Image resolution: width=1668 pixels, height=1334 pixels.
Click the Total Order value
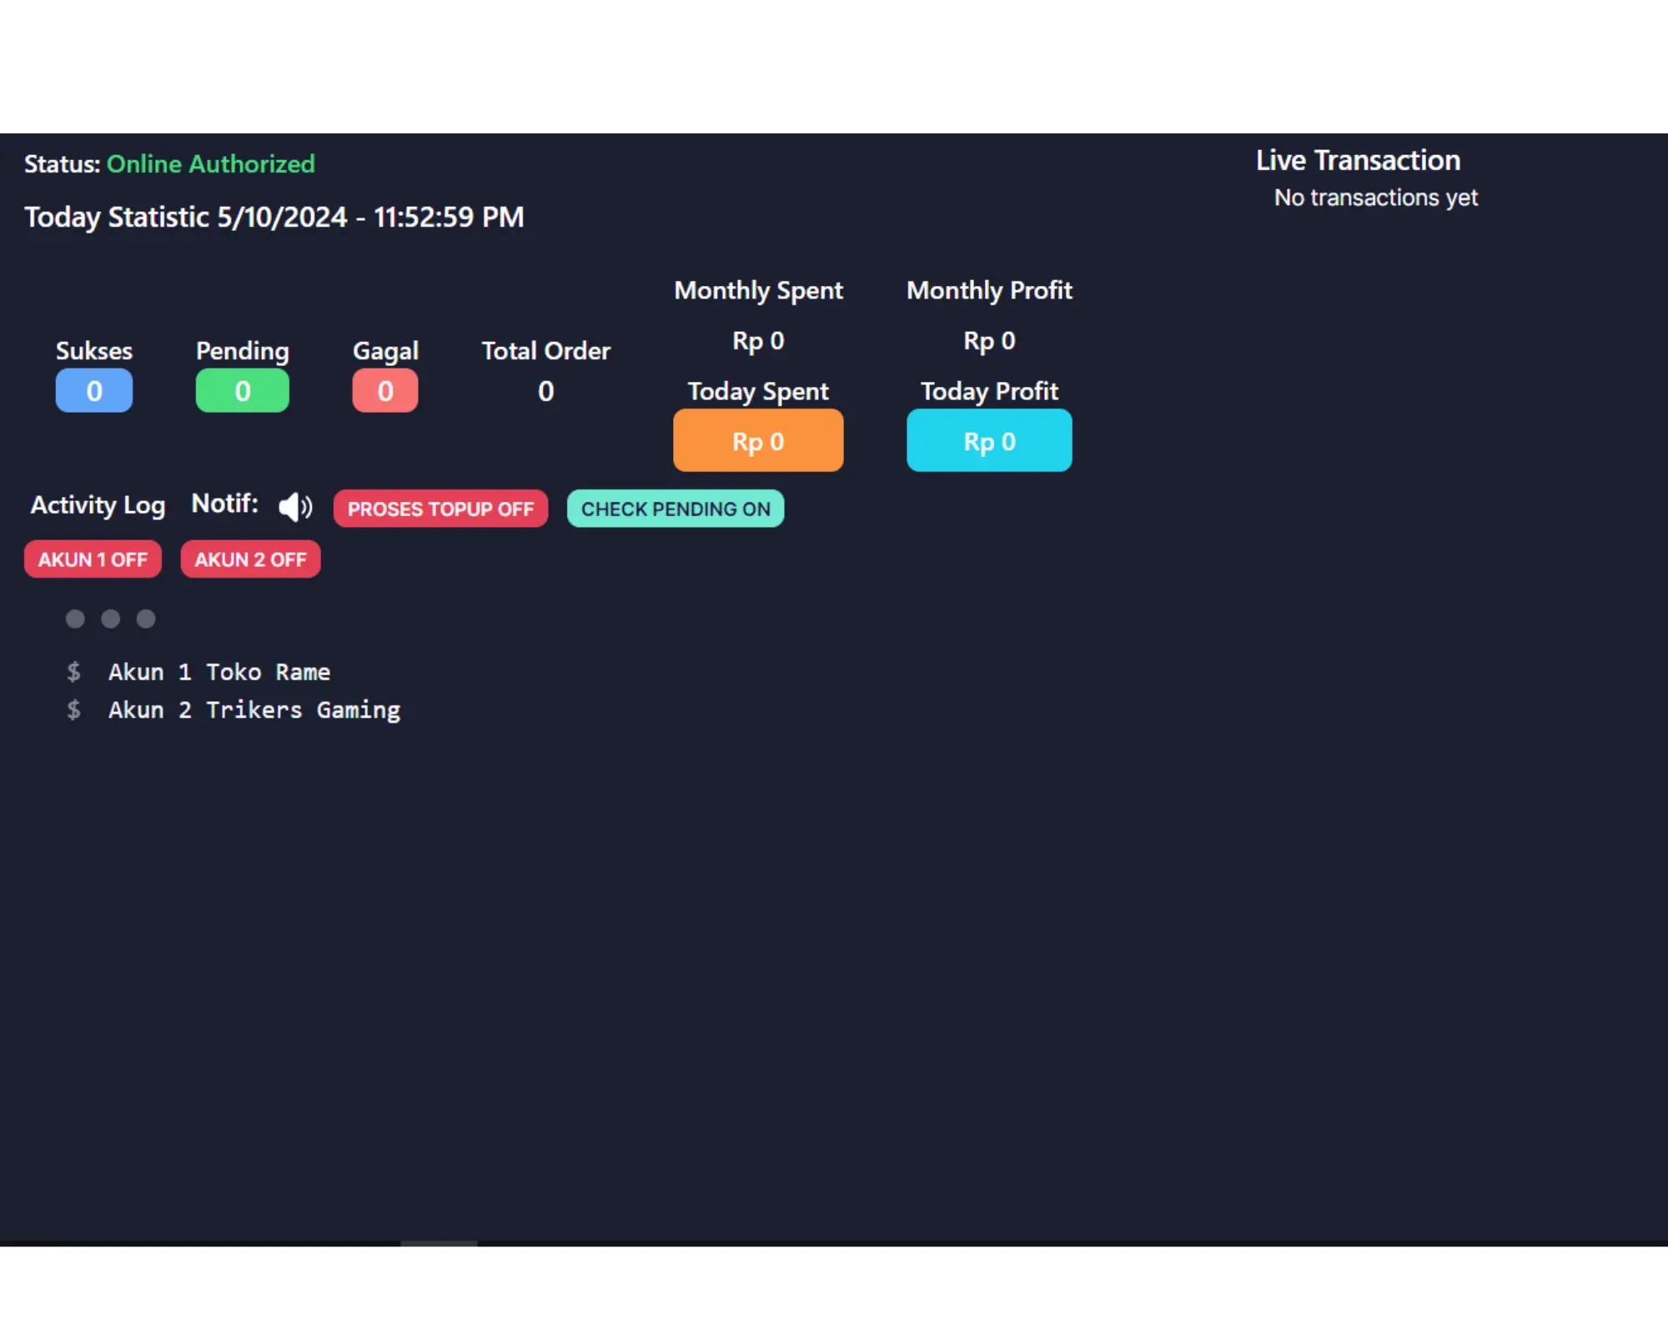pyautogui.click(x=545, y=391)
